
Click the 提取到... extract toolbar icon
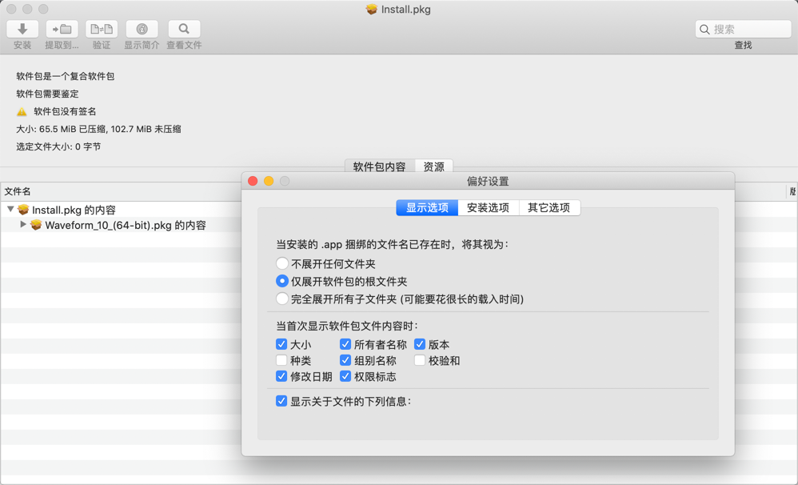[62, 30]
